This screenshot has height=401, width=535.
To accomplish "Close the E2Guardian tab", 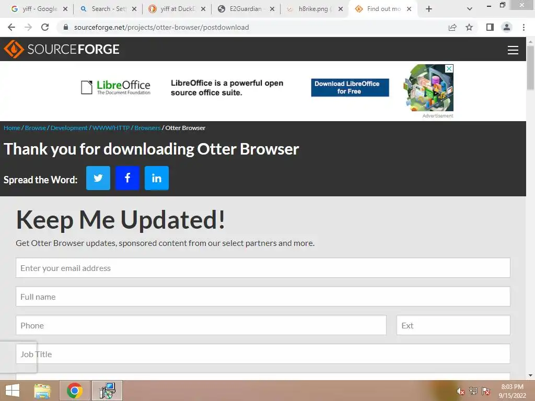I will [272, 9].
